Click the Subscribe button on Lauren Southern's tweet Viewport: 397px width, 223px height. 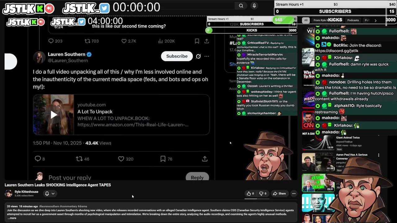pyautogui.click(x=177, y=56)
